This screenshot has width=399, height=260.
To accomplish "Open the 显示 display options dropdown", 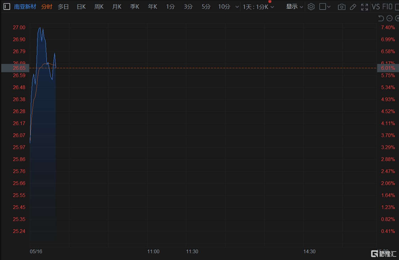I will pyautogui.click(x=295, y=6).
